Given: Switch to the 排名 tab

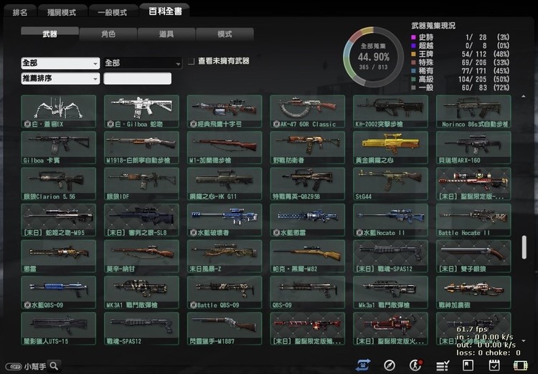Looking at the screenshot, I should pos(20,12).
